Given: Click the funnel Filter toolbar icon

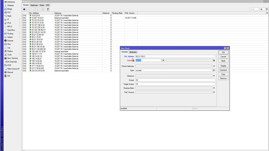Looking at the screenshot, I should (x=47, y=9).
